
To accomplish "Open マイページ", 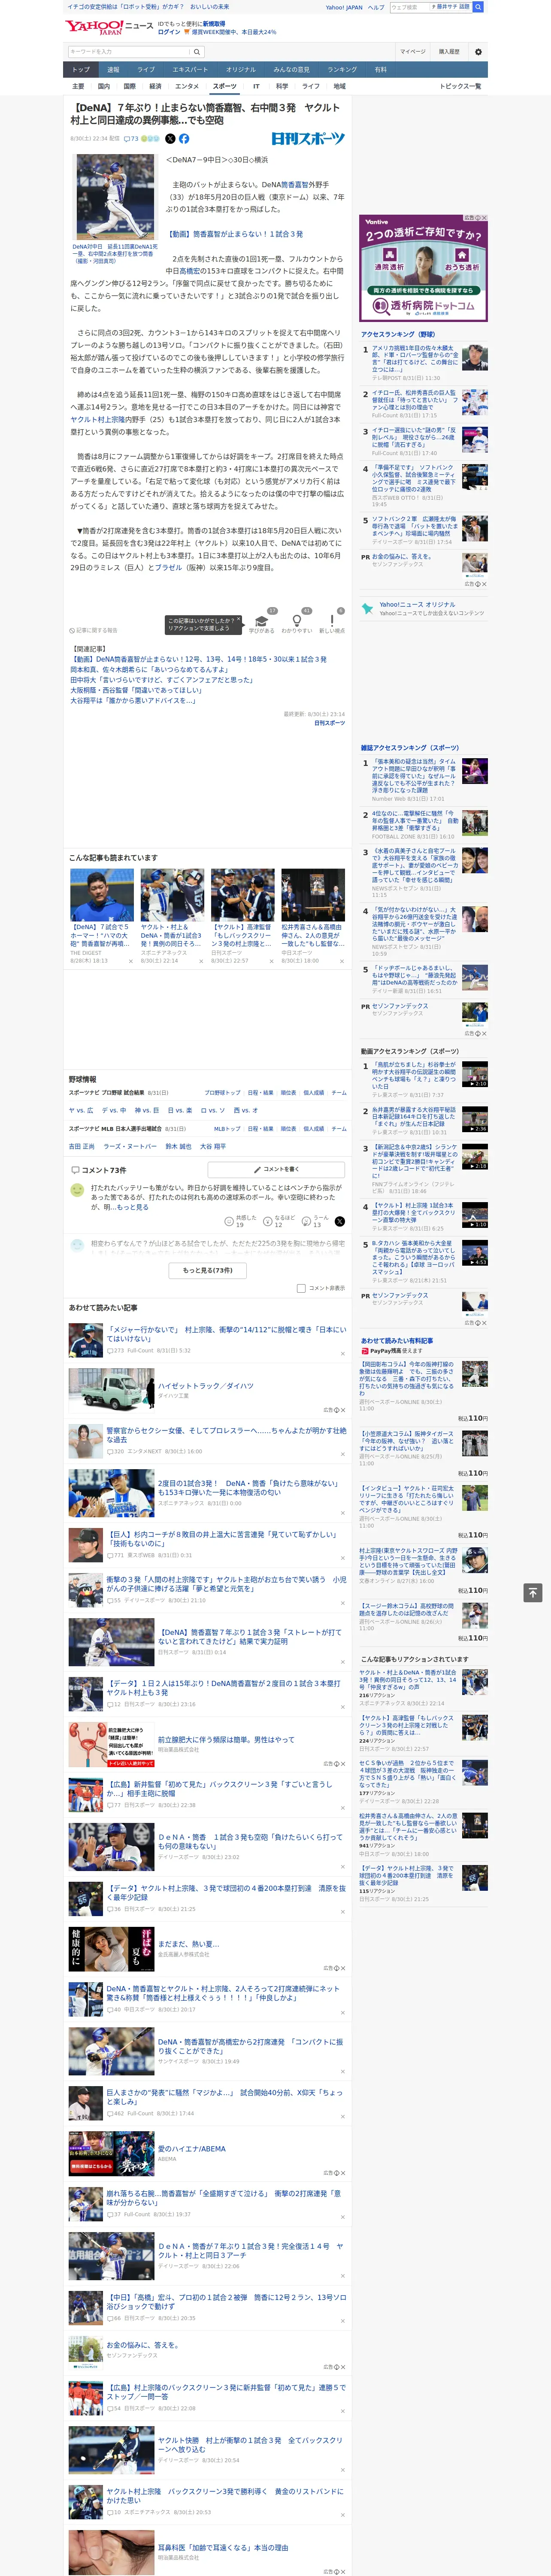I will (413, 51).
